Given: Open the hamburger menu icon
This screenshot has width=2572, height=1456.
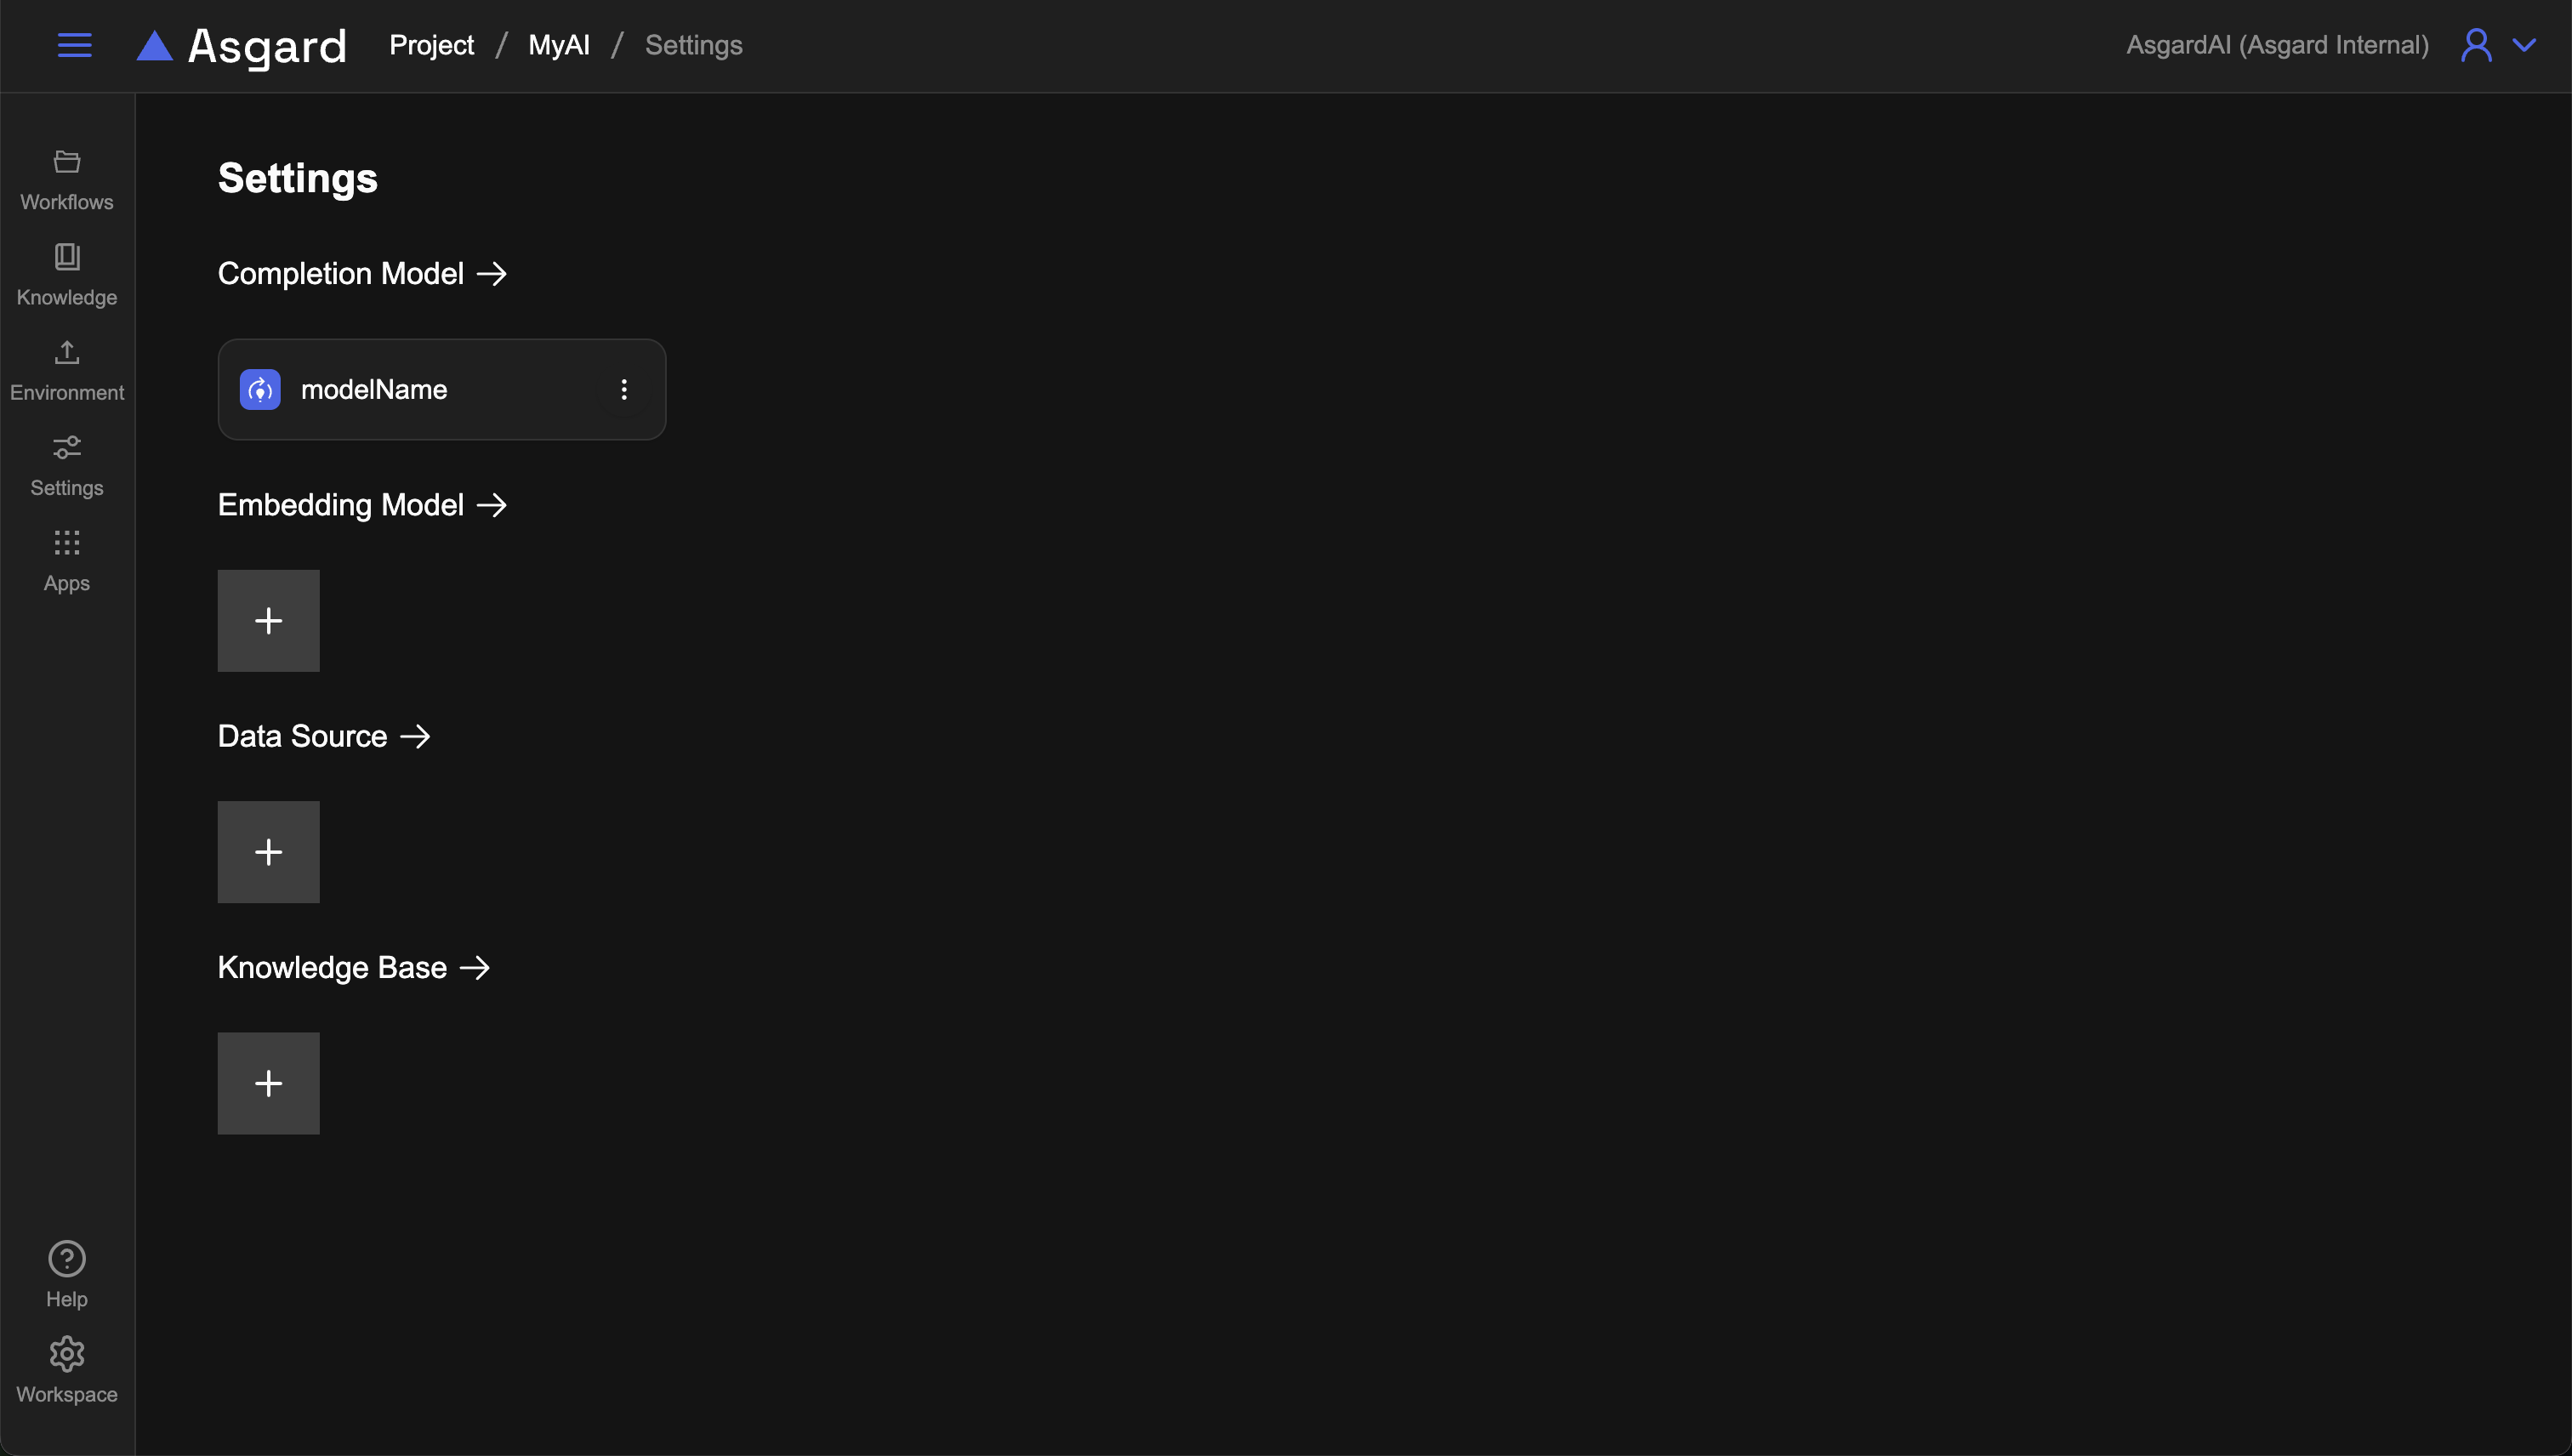Looking at the screenshot, I should pos(74,45).
